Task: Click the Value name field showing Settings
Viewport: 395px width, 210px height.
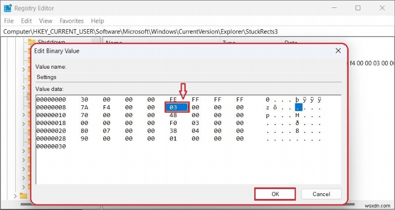Action: [189, 77]
